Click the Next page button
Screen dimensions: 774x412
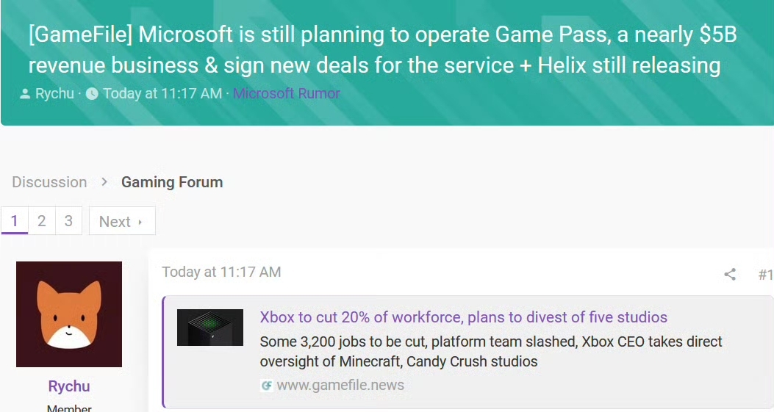(x=122, y=221)
